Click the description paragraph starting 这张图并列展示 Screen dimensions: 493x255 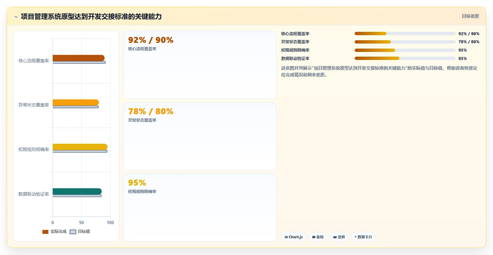coord(379,71)
